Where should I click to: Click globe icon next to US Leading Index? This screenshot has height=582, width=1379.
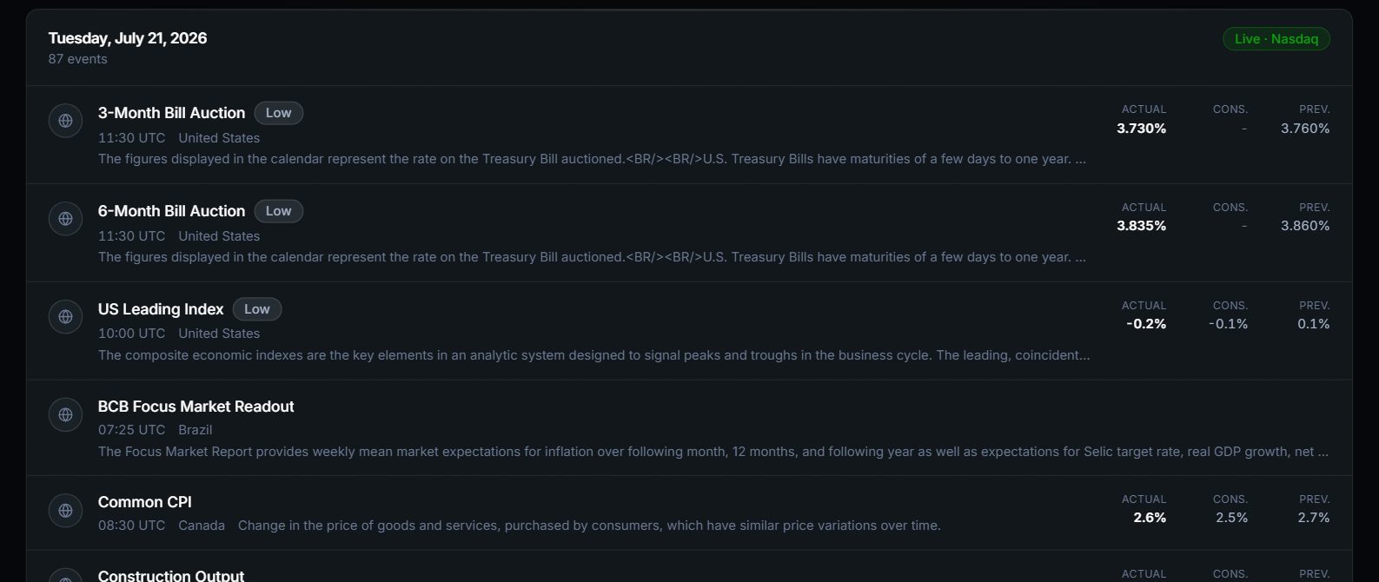point(65,317)
